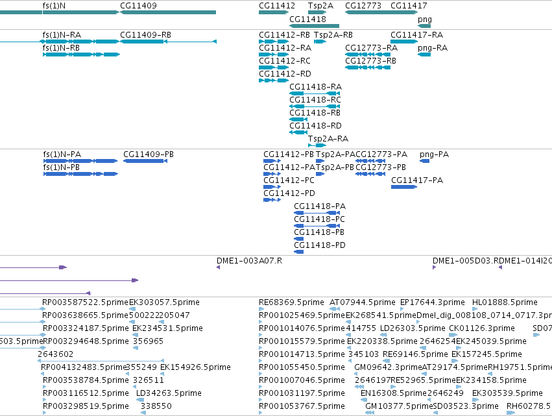Select EST EP17644.3prime
This screenshot has width=552, height=416.
tap(402, 310)
